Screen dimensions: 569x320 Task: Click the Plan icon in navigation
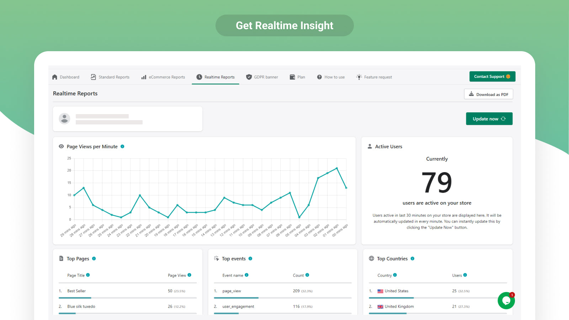coord(292,77)
